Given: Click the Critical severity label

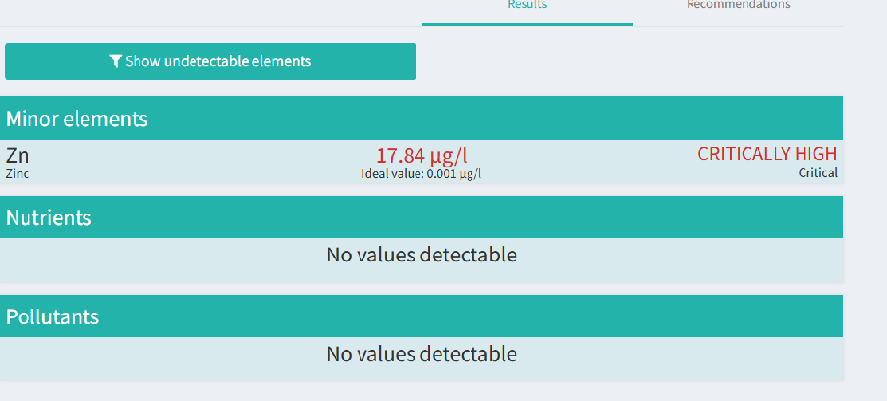Looking at the screenshot, I should click(x=818, y=173).
